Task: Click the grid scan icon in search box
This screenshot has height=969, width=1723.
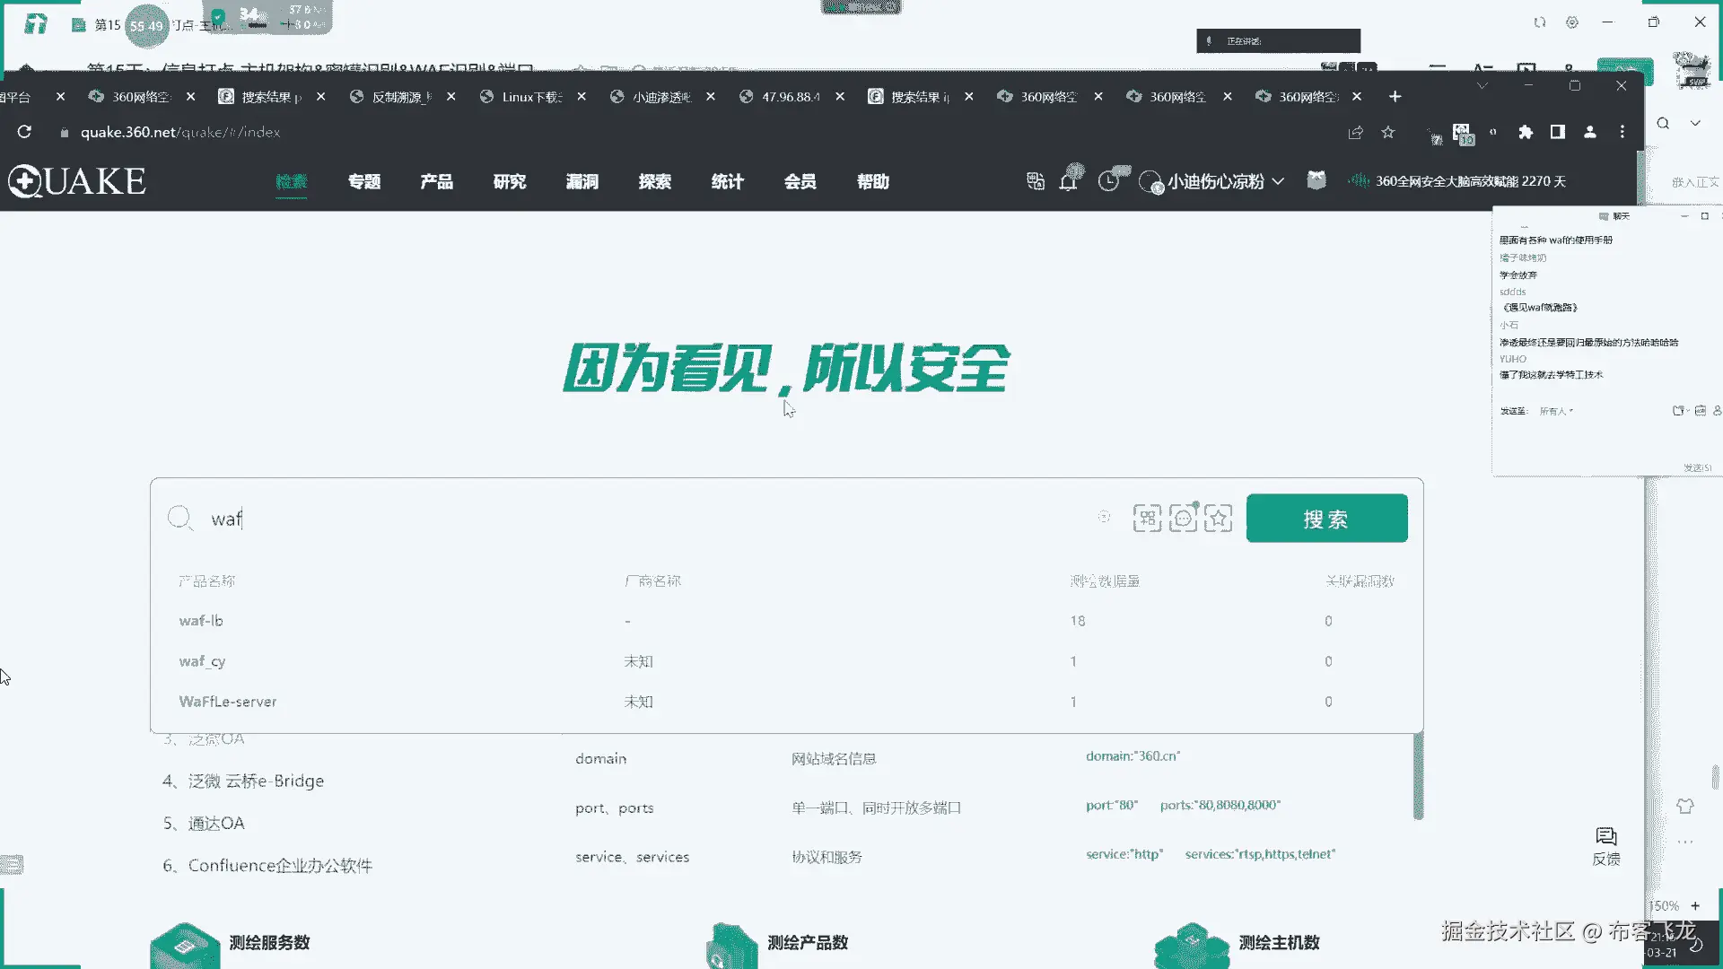Action: (x=1147, y=519)
